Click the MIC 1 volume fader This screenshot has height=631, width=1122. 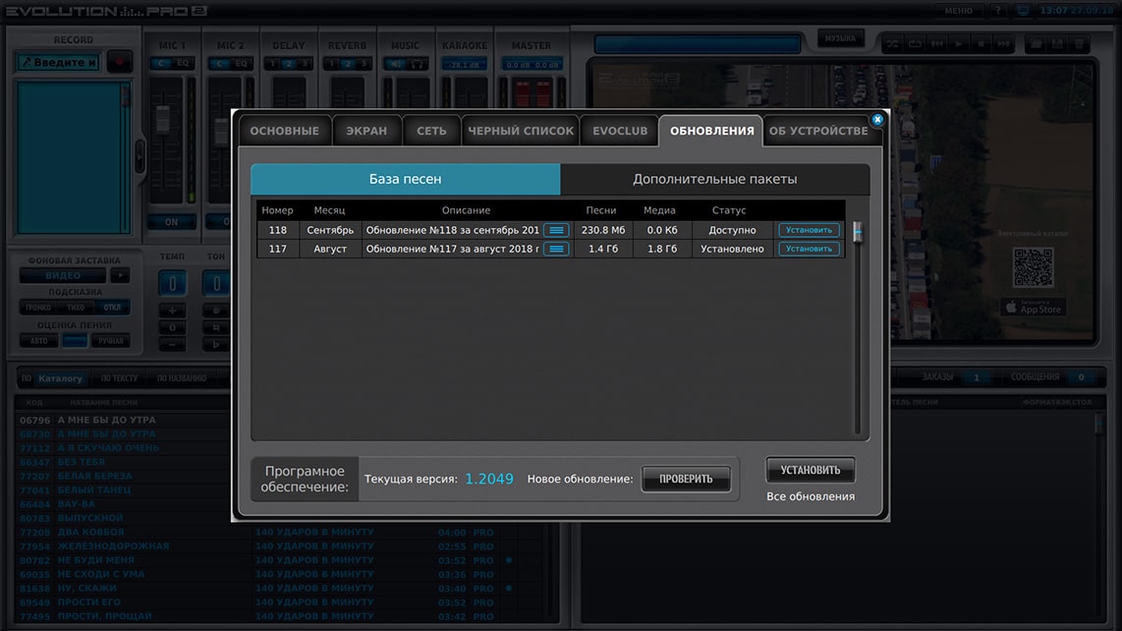click(x=163, y=118)
